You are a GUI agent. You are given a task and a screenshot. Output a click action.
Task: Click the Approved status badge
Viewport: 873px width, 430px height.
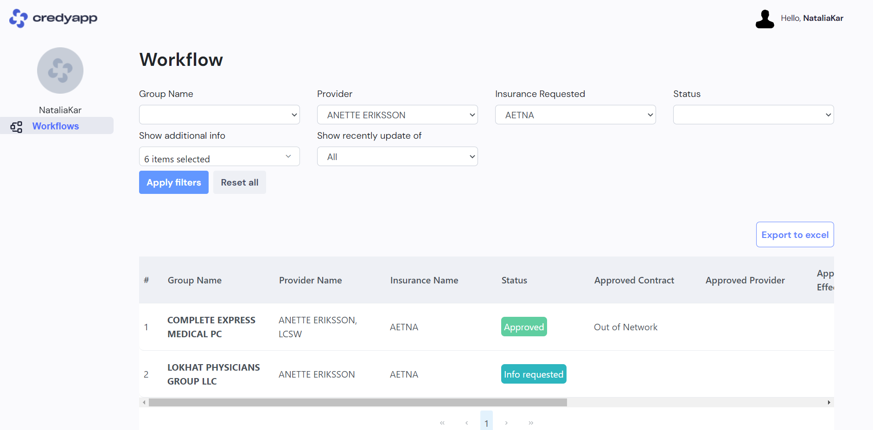pyautogui.click(x=524, y=327)
